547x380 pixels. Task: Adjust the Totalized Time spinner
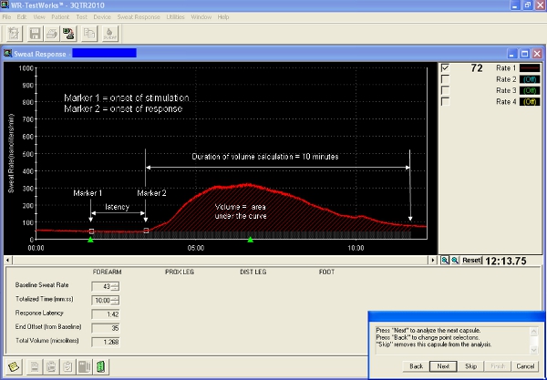116,301
